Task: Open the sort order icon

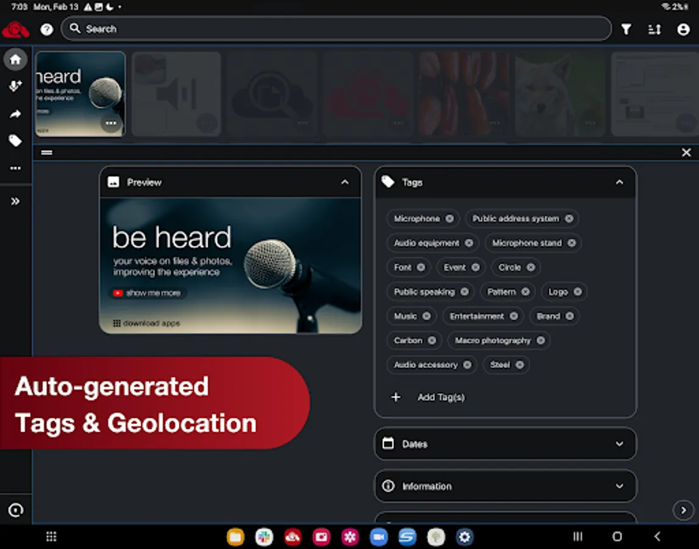Action: click(x=654, y=29)
